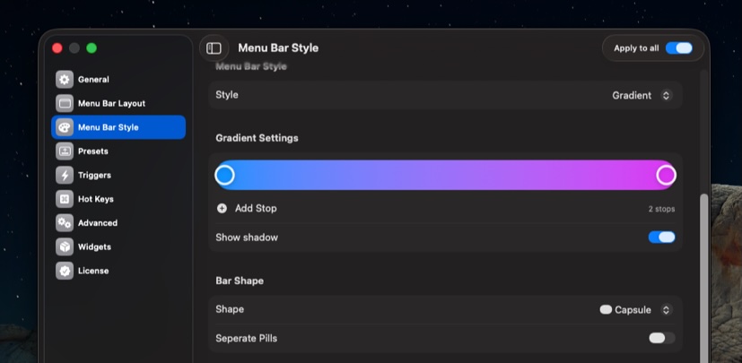Screen dimensions: 742x363
Task: Enable the Seperate Pills toggle
Action: (x=661, y=338)
